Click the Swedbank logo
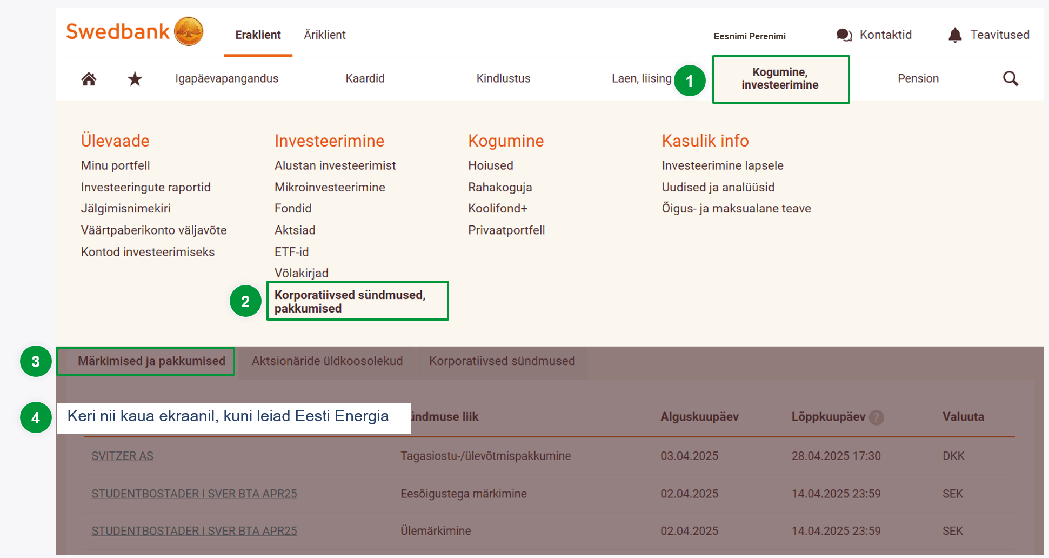 pyautogui.click(x=135, y=31)
